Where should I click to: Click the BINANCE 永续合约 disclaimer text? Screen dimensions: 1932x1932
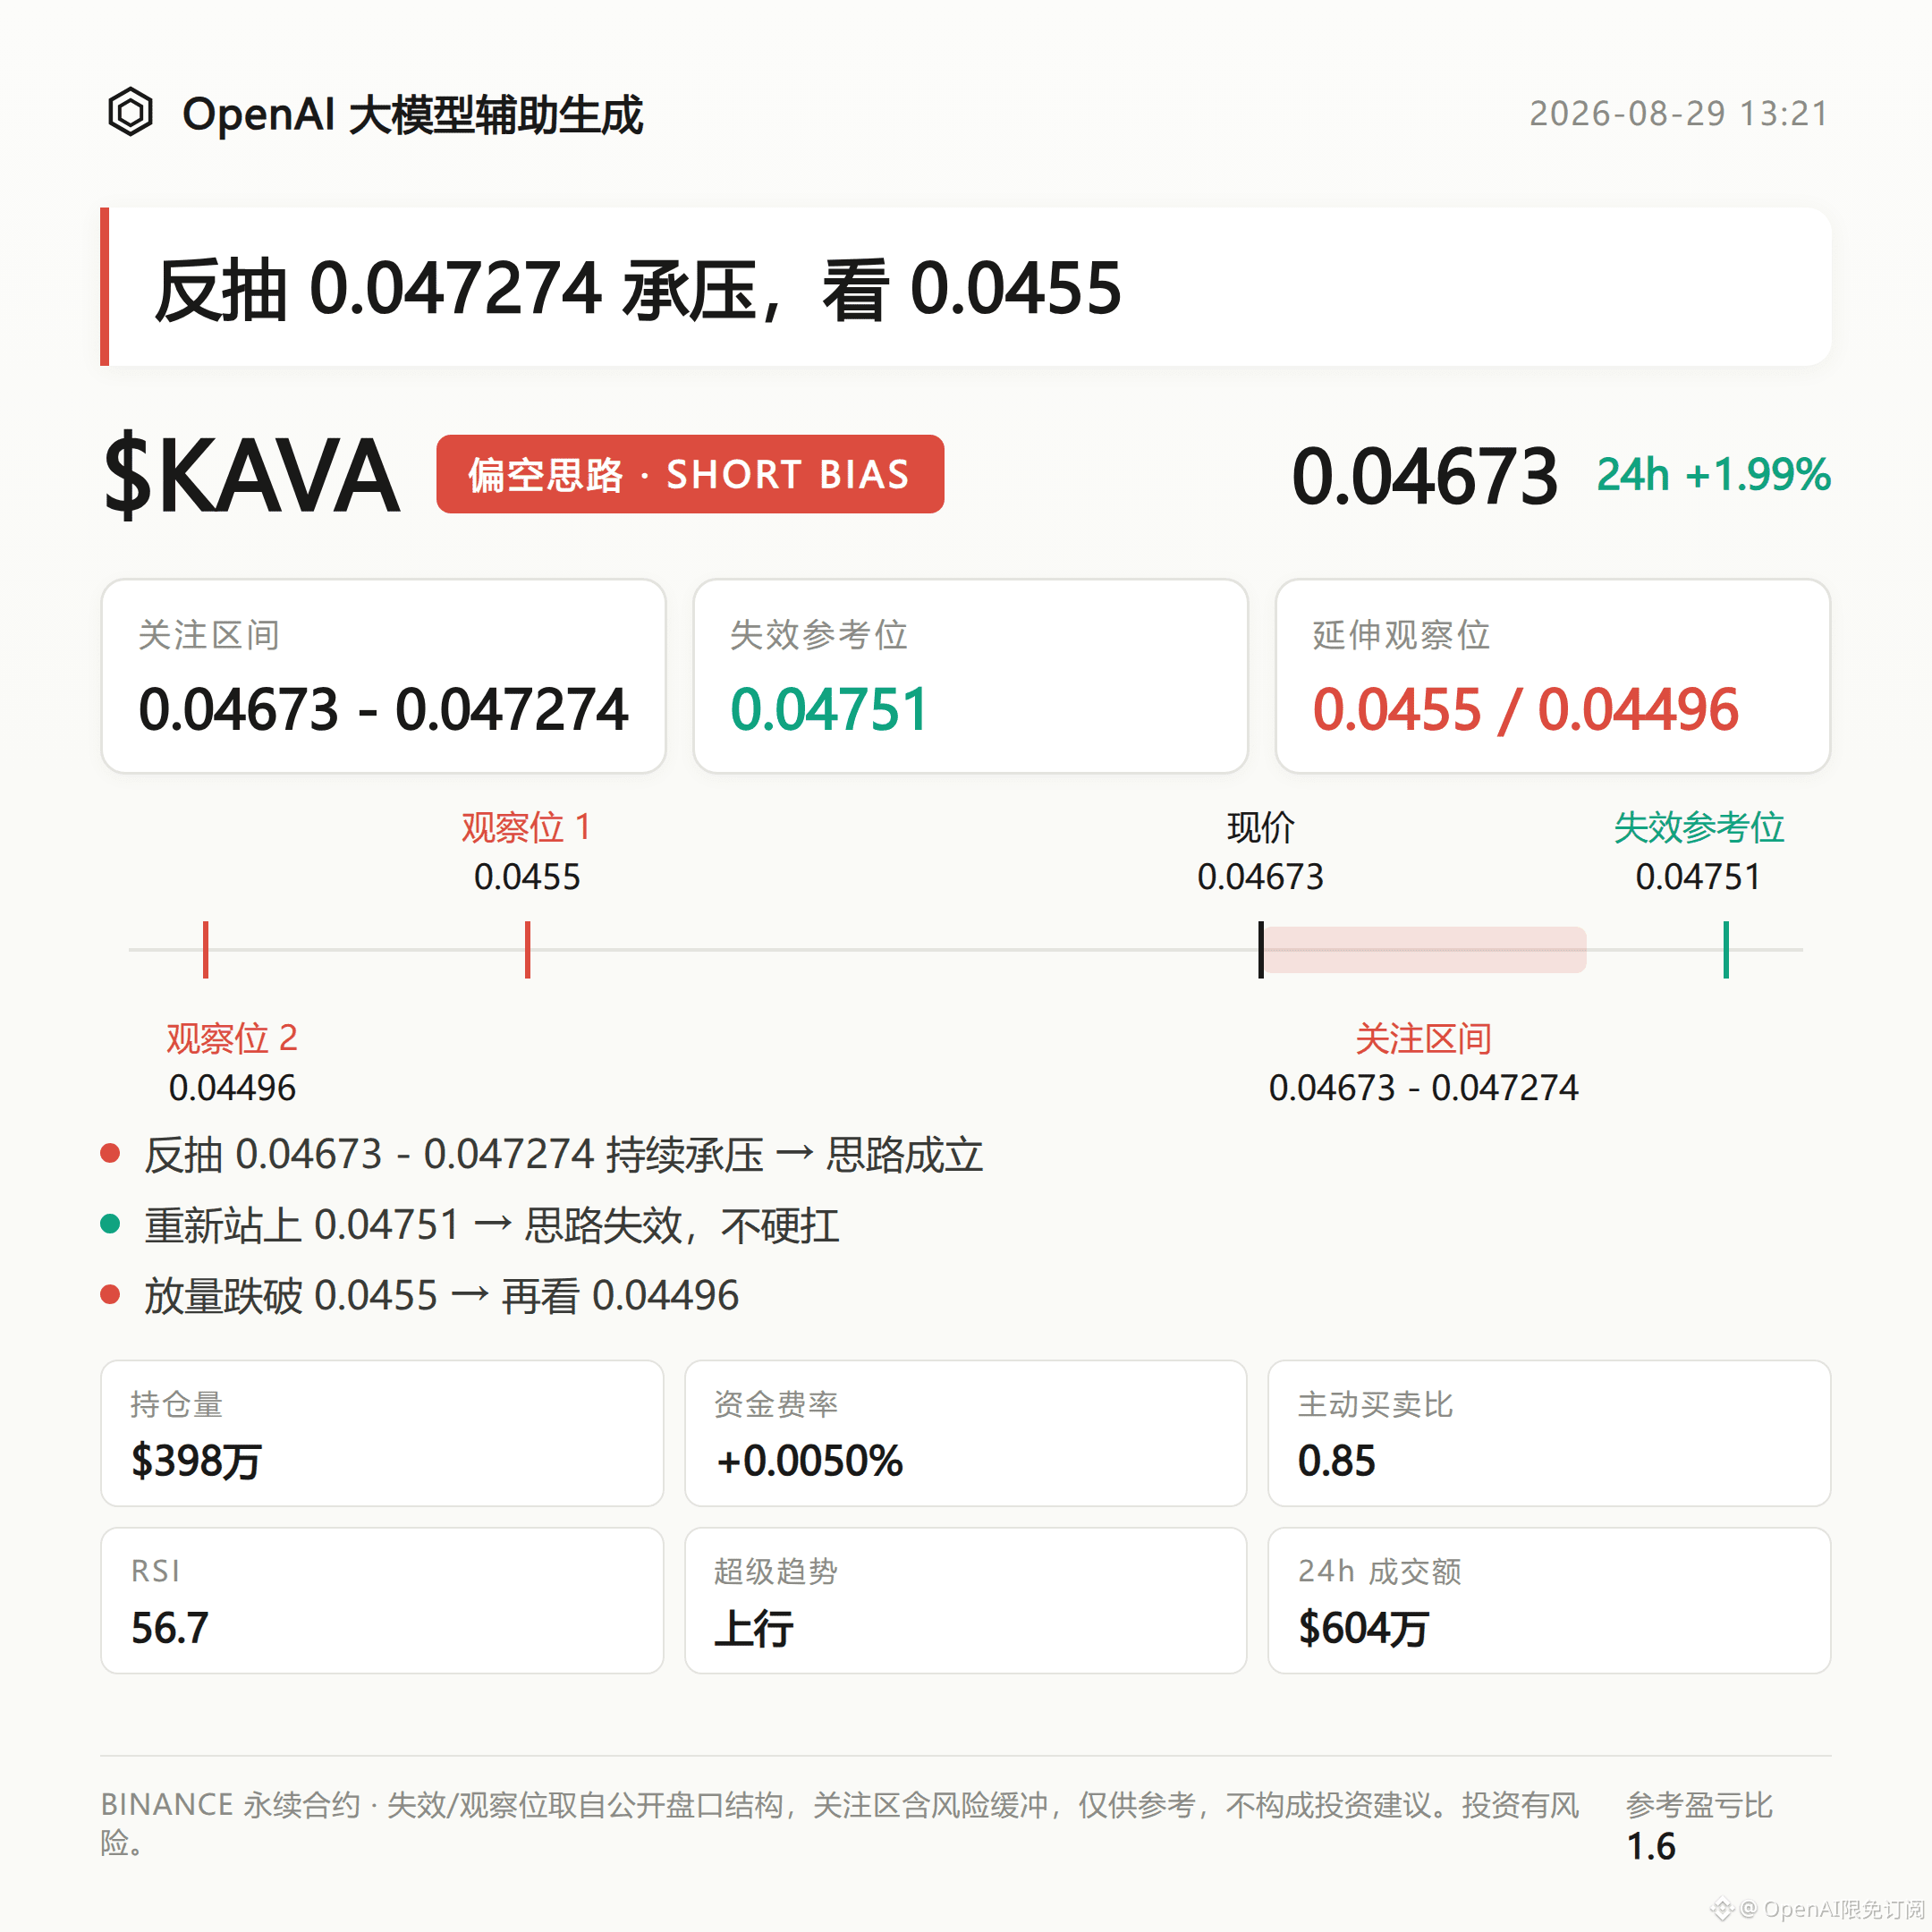[840, 1823]
